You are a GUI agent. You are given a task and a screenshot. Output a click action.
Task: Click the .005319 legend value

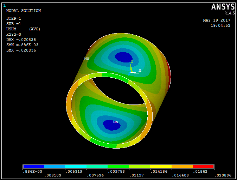[x=74, y=172]
